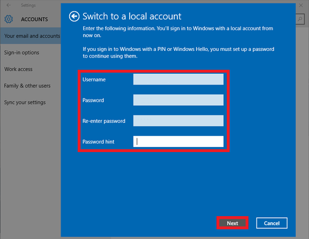
Task: Open the Work access page
Action: (18, 69)
